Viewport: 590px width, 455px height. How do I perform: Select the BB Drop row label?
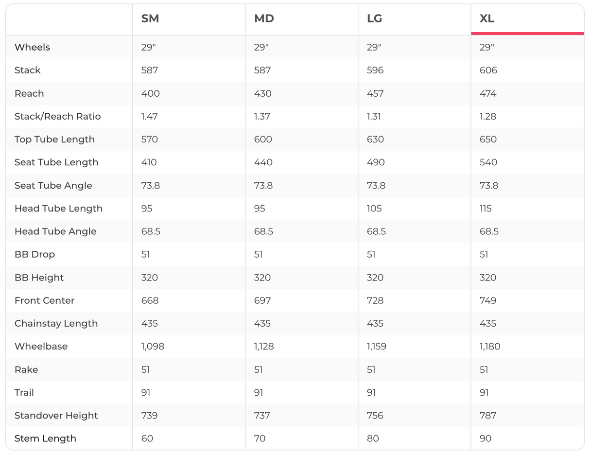[35, 254]
